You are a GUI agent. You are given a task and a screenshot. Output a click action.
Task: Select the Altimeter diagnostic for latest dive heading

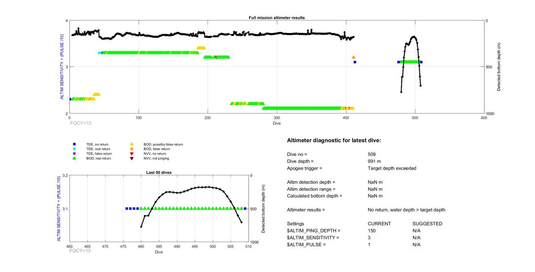pos(334,141)
